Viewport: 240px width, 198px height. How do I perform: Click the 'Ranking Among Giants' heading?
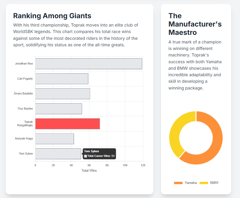point(52,16)
